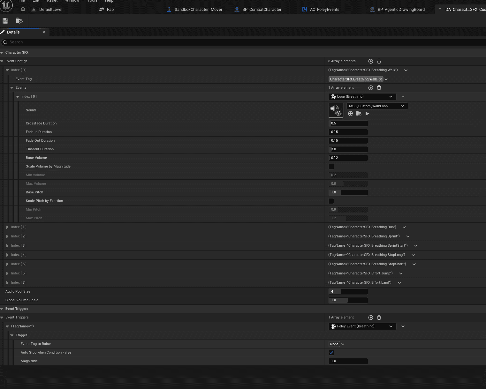
Task: Close the Details panel tab
Action: point(44,32)
